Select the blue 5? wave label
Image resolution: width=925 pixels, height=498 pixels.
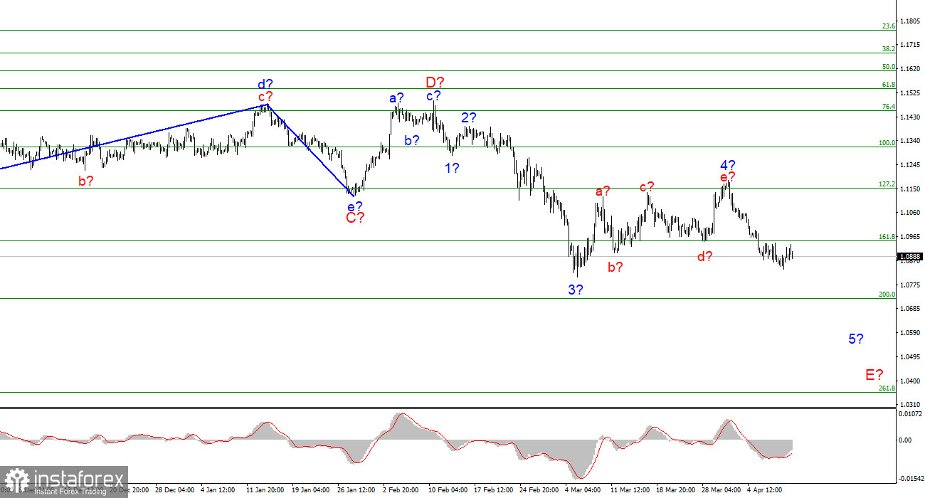856,339
